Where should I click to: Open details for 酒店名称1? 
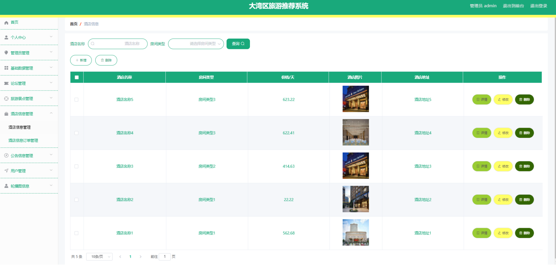coord(482,233)
